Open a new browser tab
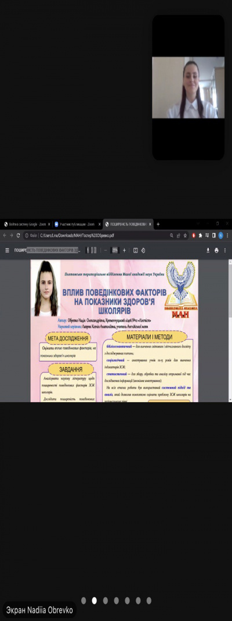This screenshot has height=621, width=232. click(158, 224)
